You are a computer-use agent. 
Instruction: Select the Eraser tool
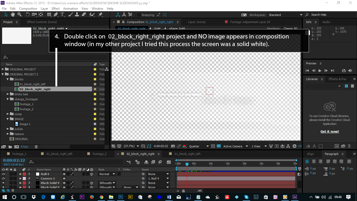point(84,15)
